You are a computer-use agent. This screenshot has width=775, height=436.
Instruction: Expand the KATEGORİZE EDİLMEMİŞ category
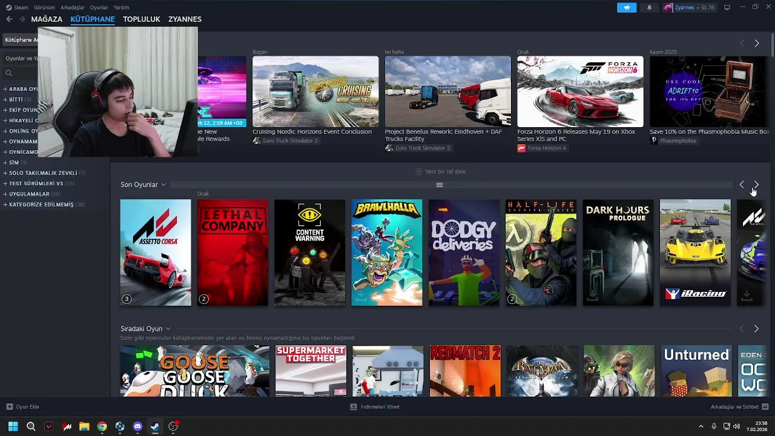click(x=44, y=204)
